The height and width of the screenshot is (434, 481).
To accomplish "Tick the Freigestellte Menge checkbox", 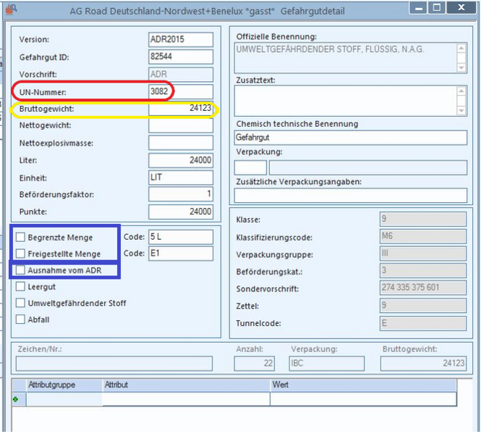I will pos(20,254).
